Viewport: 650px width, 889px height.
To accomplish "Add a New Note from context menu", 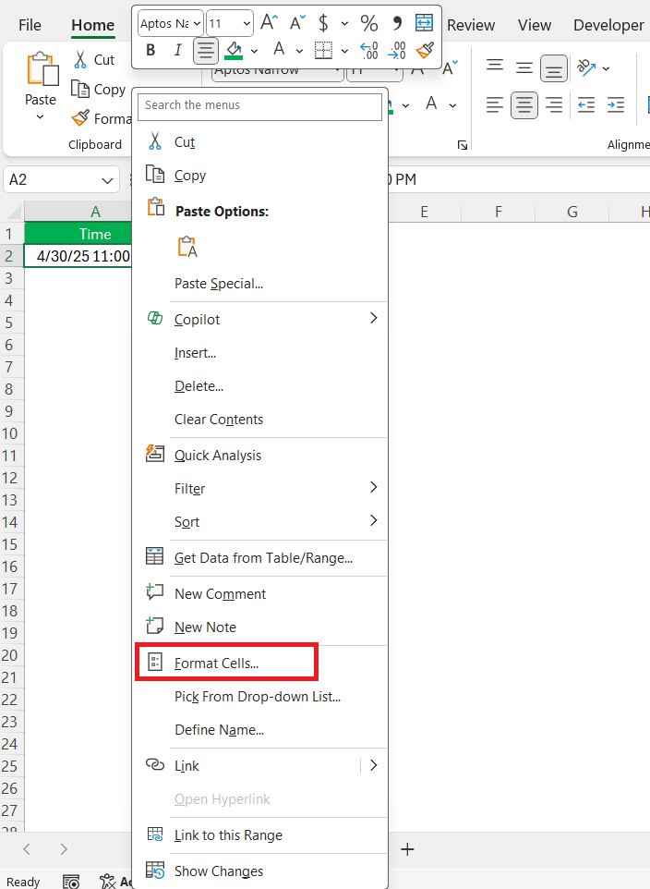I will pos(259,627).
